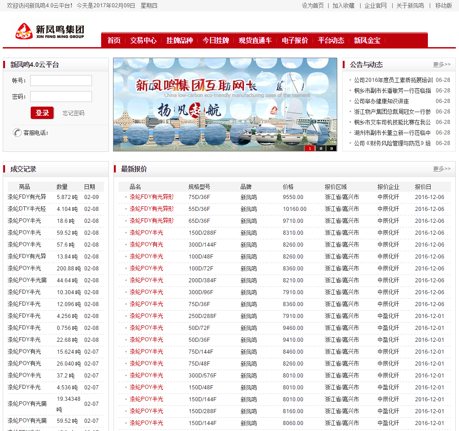This screenshot has width=459, height=431.
Task: Open 涤纶POY半光 quote with 250D/288F spec
Action: [x=146, y=316]
